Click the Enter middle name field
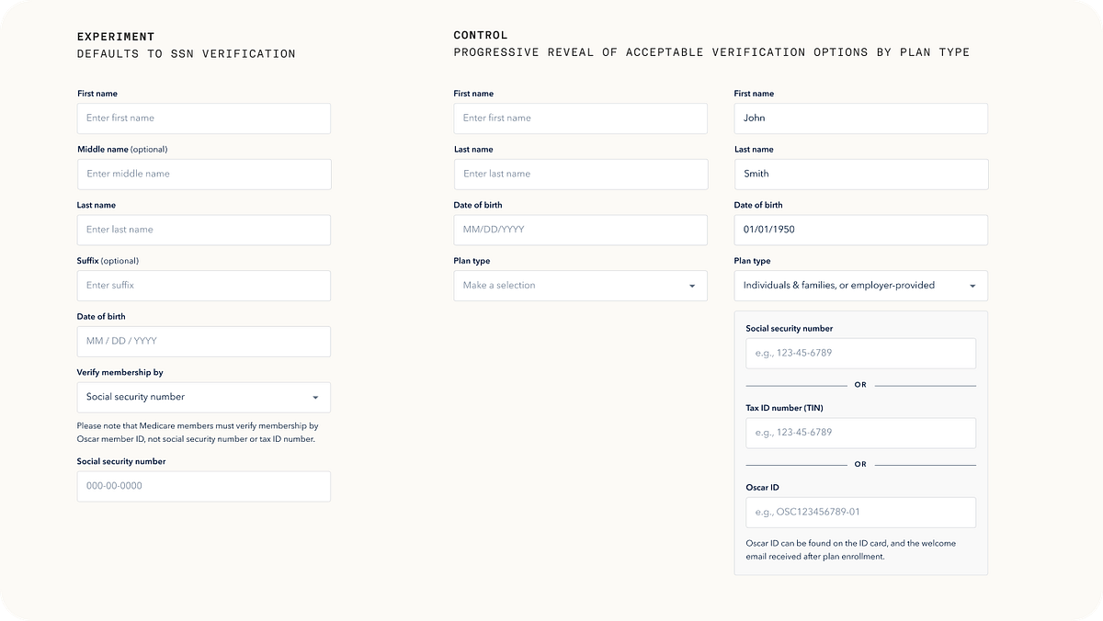The image size is (1103, 621). [203, 174]
